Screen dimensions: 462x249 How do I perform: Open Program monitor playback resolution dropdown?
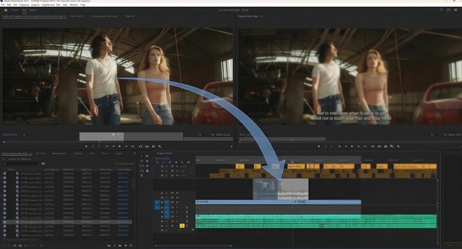click(435, 135)
